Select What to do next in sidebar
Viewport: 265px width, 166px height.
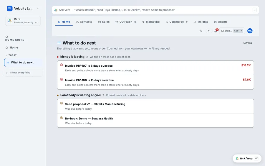23,63
